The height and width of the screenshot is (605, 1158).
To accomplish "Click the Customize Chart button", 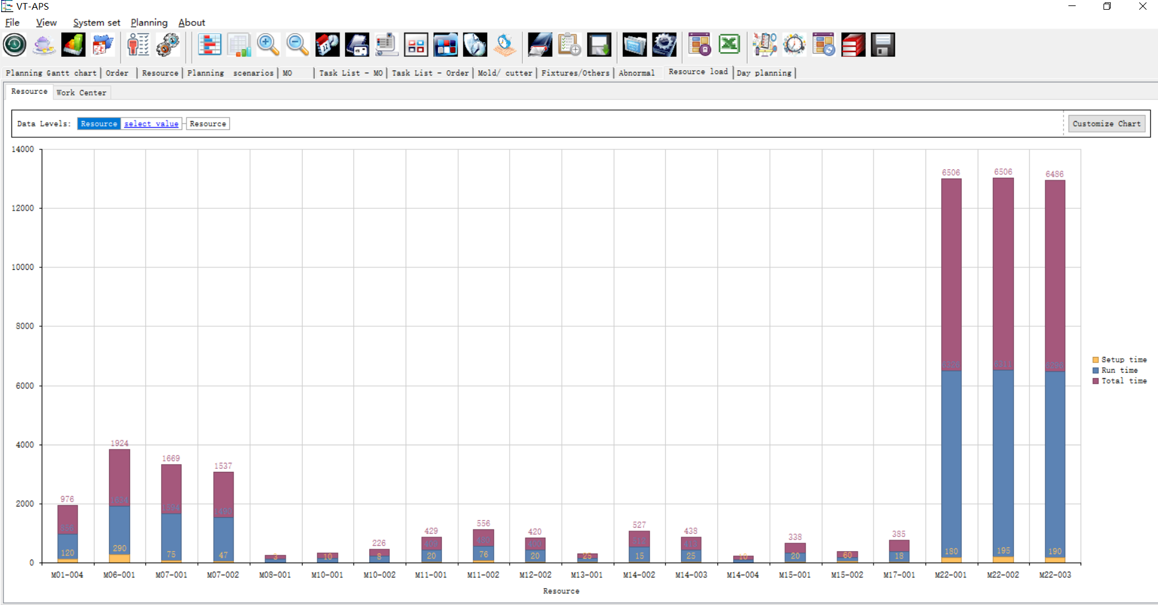I will (x=1107, y=123).
